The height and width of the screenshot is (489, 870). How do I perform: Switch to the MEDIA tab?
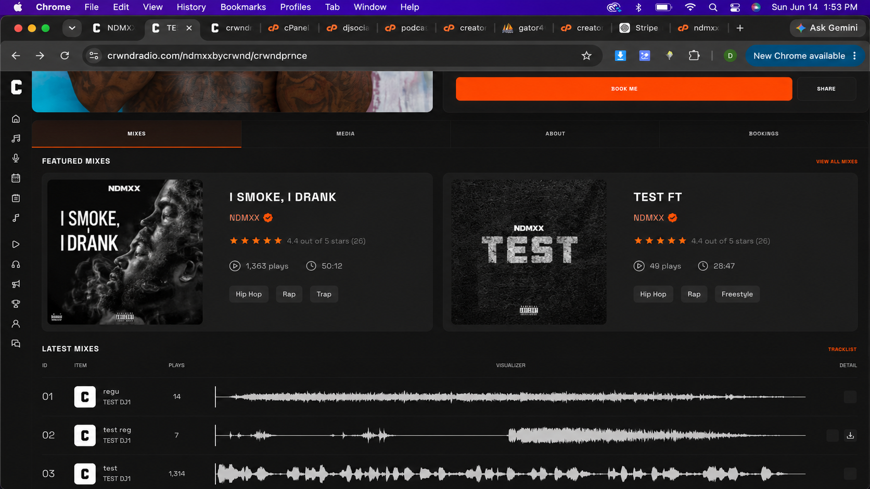(346, 134)
